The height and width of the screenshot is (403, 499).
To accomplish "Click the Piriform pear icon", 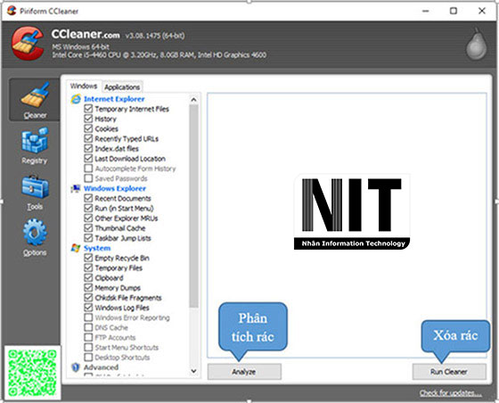I will 477,45.
